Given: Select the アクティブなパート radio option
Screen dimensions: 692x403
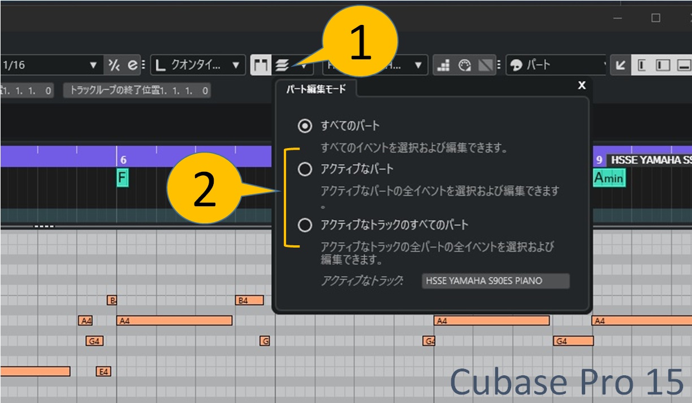Looking at the screenshot, I should pyautogui.click(x=305, y=169).
